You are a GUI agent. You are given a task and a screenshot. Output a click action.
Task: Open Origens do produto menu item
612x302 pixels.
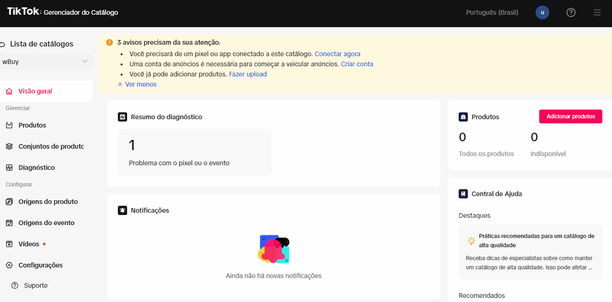(x=48, y=202)
